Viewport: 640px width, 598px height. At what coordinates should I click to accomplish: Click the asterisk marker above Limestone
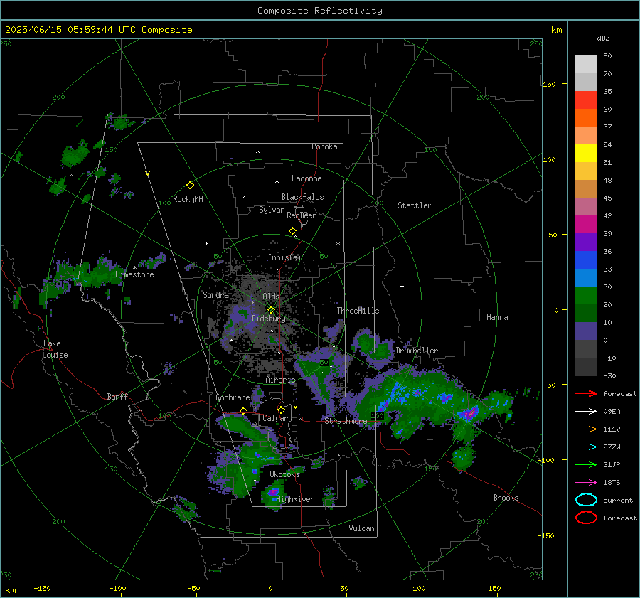(x=134, y=268)
